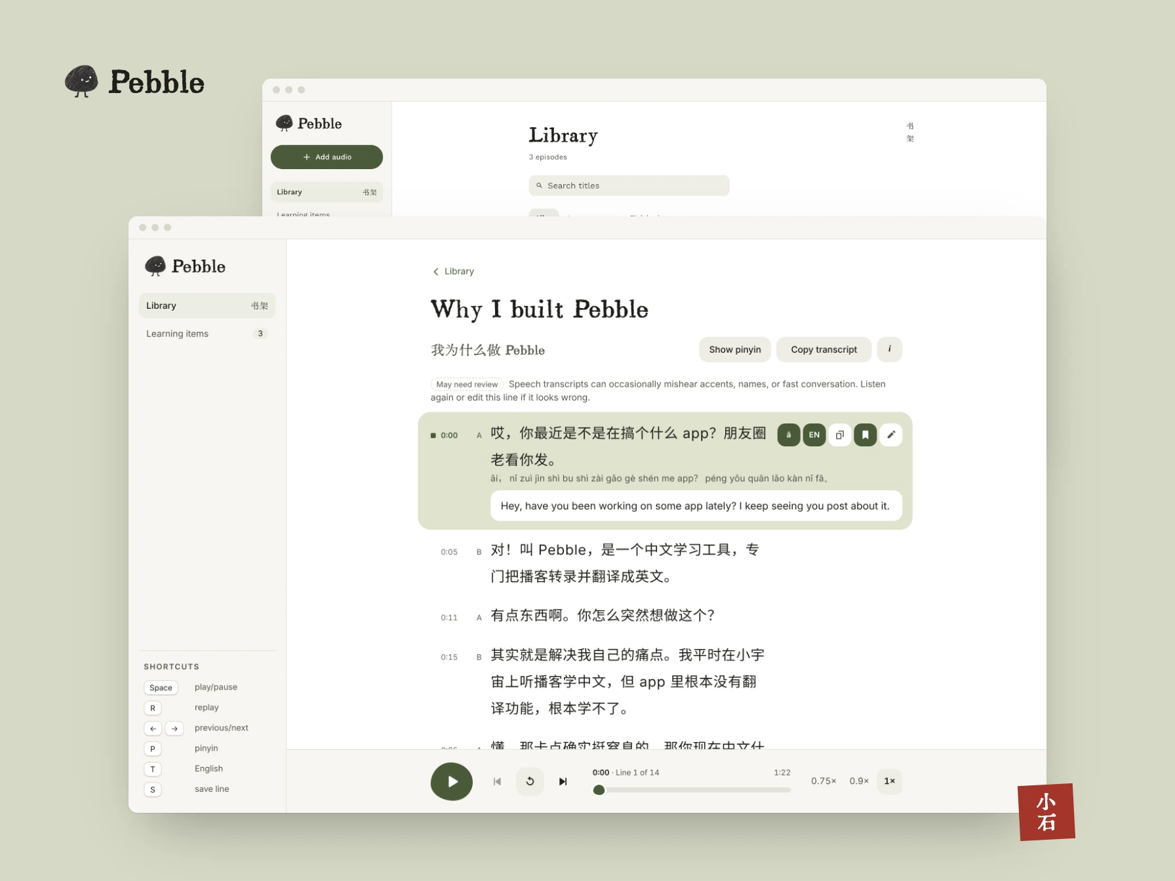Play the episode audio

(451, 781)
